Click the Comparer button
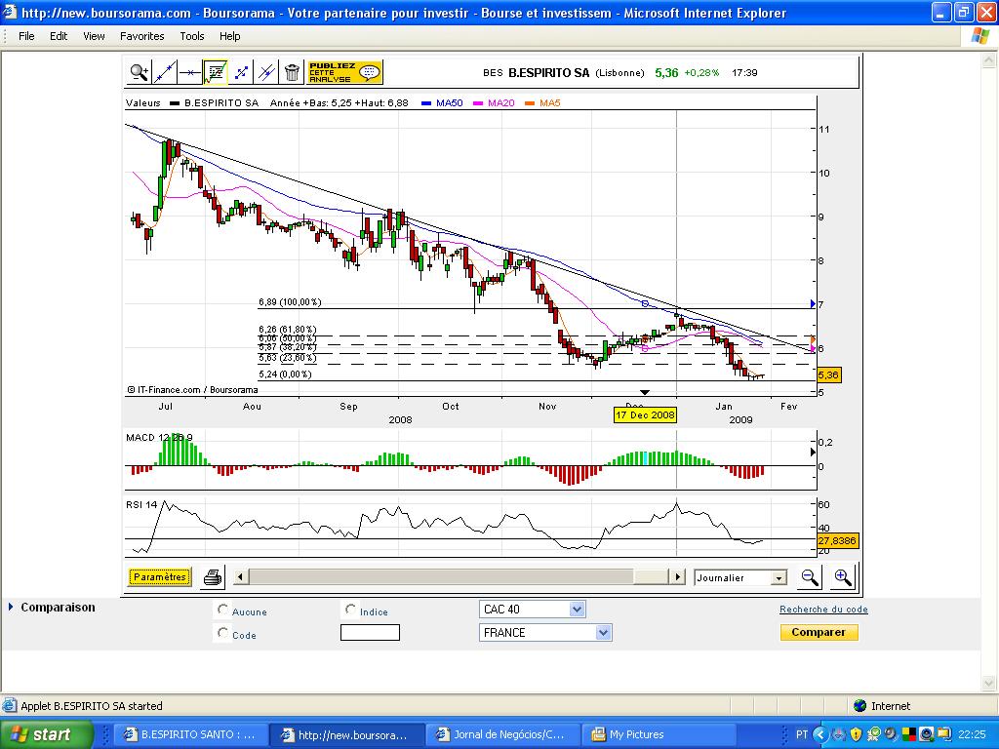 819,632
